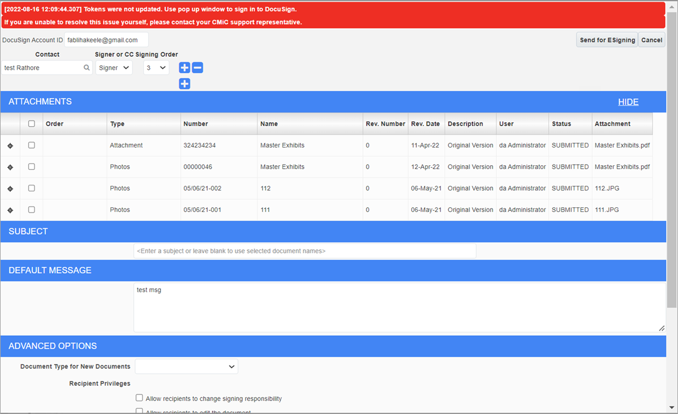Screen dimensions: 678x414
Task: Click the DocuSign Account ID field
Action: pos(107,40)
